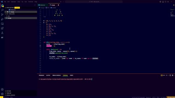Click the unsaved dot on run.py tab

[58, 5]
